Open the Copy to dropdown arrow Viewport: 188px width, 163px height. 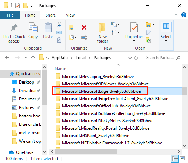(75, 37)
